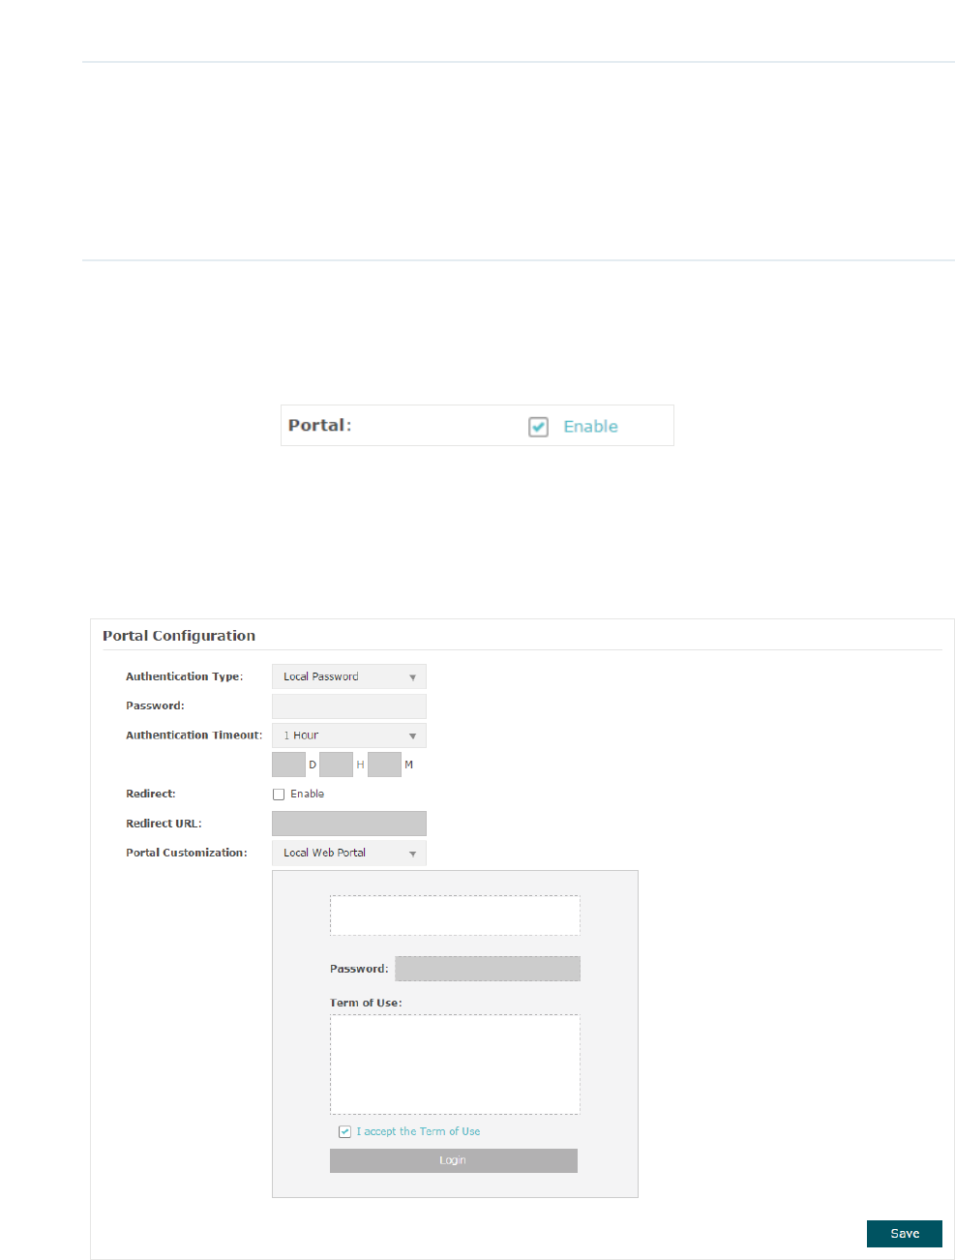Open the Portal Customization dropdown

(348, 853)
